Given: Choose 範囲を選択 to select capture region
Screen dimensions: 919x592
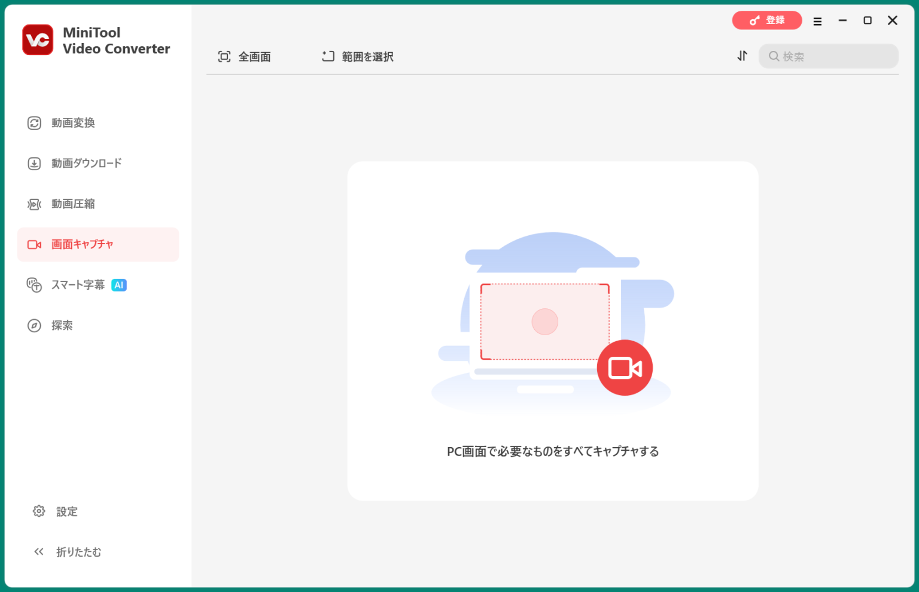Looking at the screenshot, I should 358,57.
